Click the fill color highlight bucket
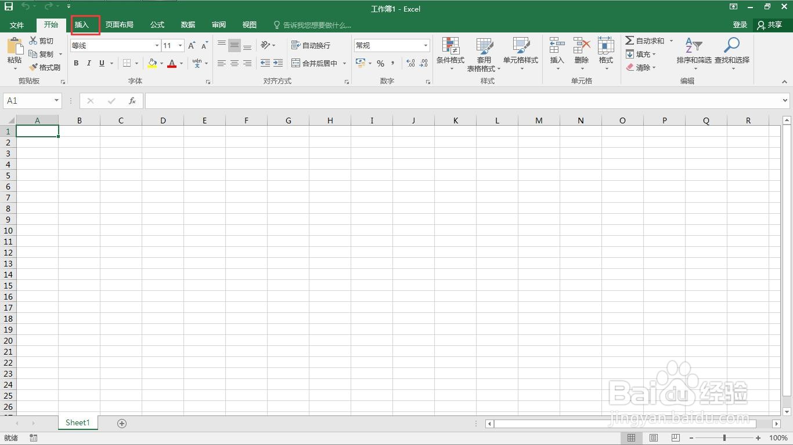 pyautogui.click(x=152, y=63)
